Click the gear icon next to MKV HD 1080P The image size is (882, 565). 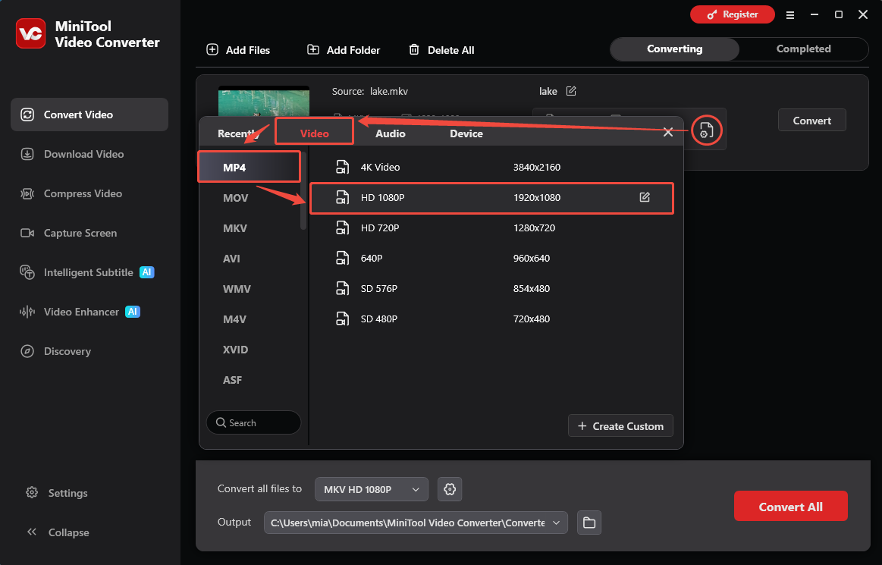coord(450,489)
